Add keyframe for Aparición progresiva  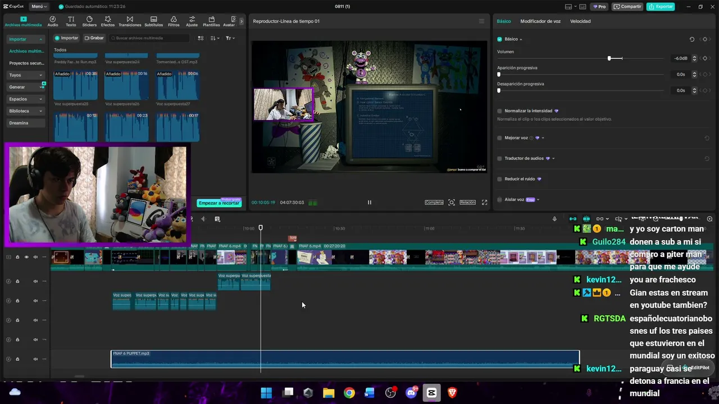[x=705, y=74]
